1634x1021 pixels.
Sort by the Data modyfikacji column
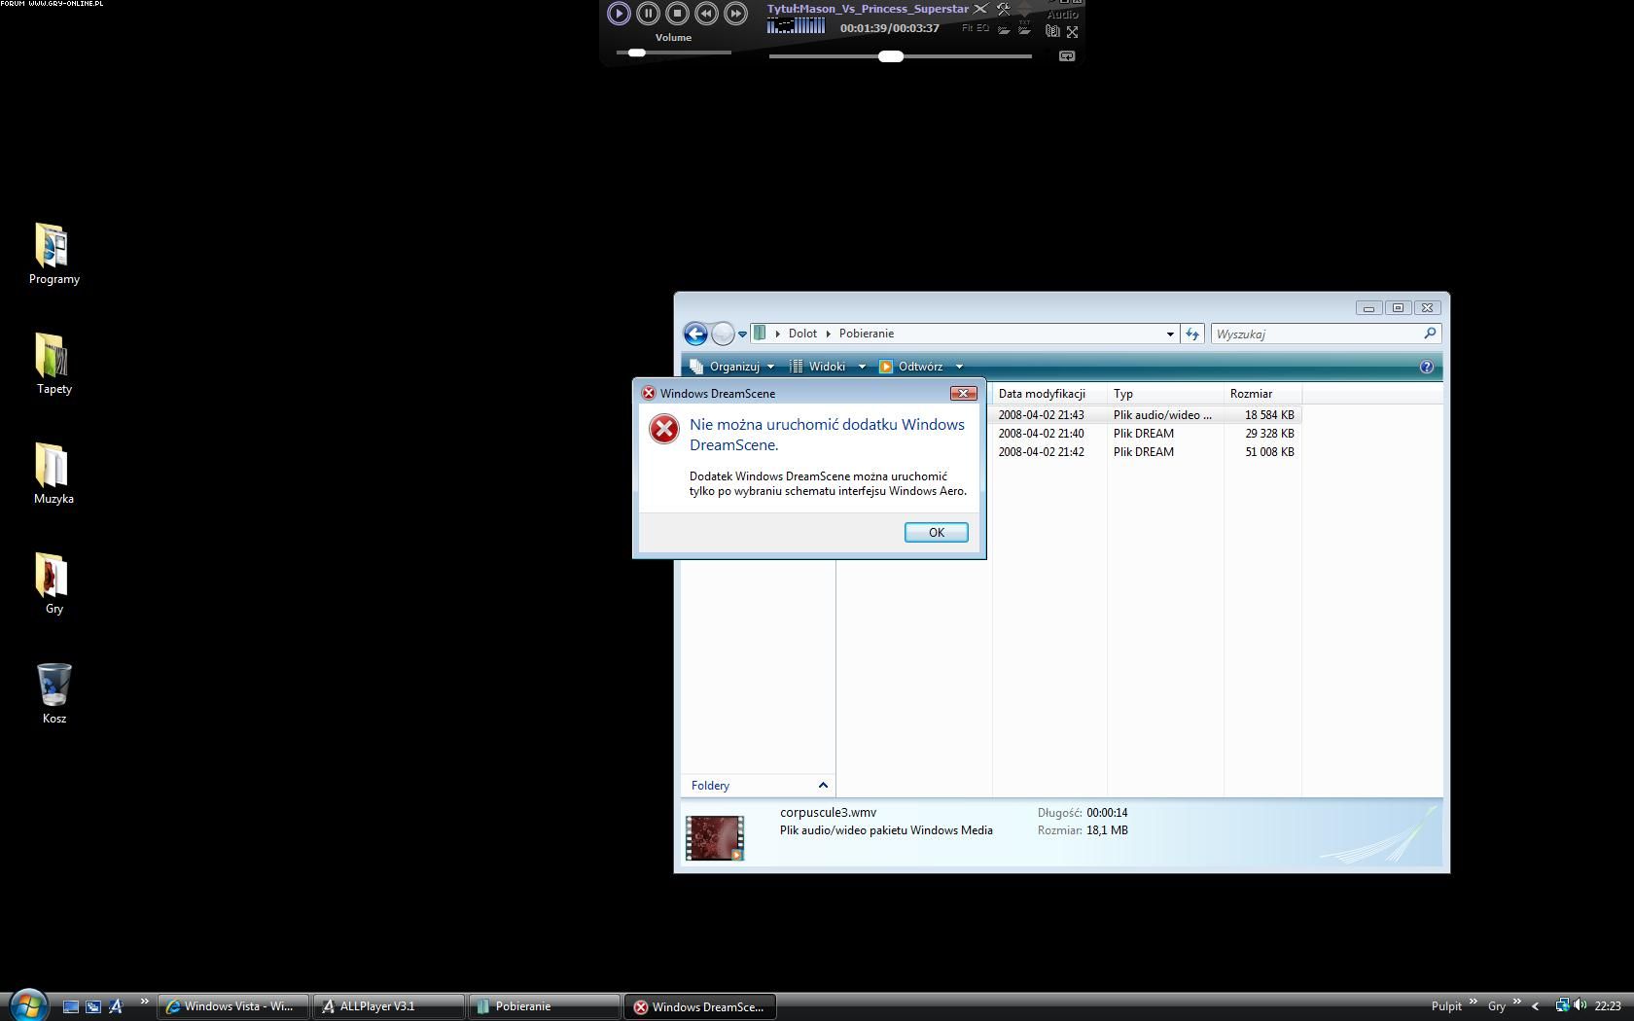pos(1048,394)
